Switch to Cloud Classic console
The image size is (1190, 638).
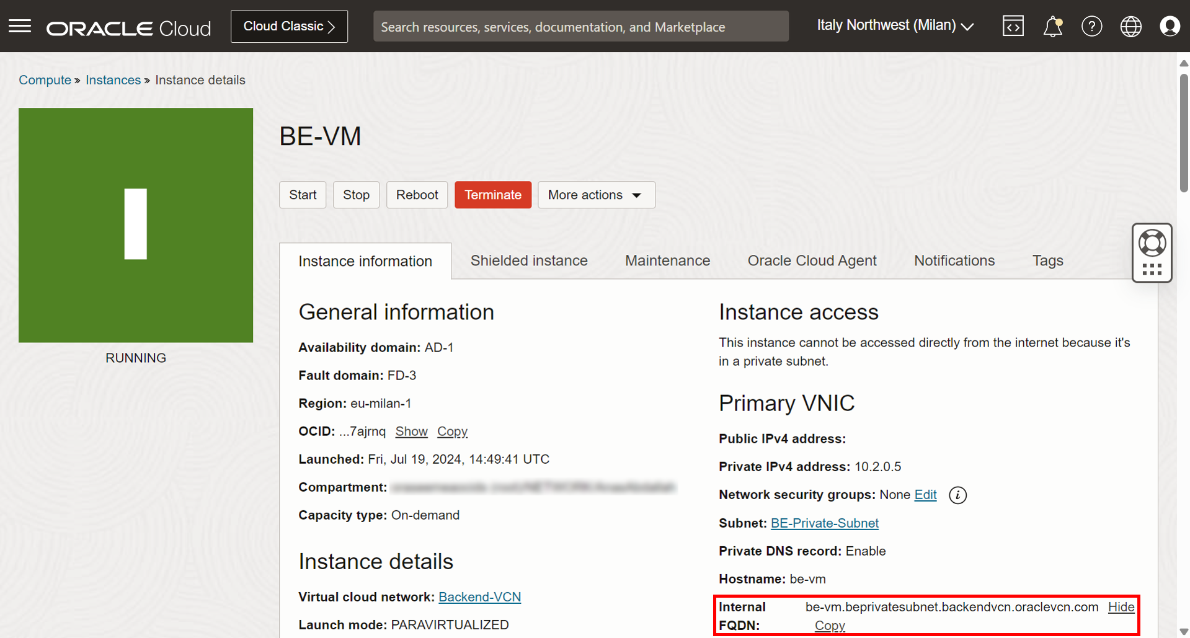[289, 26]
